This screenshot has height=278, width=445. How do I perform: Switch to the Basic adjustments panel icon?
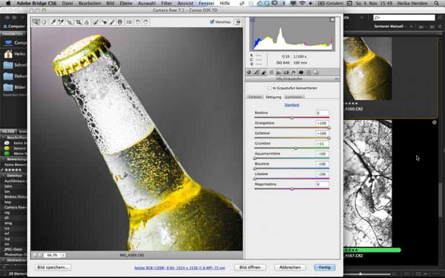click(249, 72)
